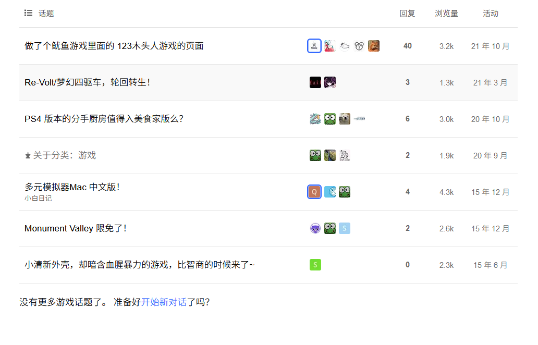538x345 pixels.
Task: Open the blue swirl avatar in 多元模拟器 row
Action: pos(330,192)
